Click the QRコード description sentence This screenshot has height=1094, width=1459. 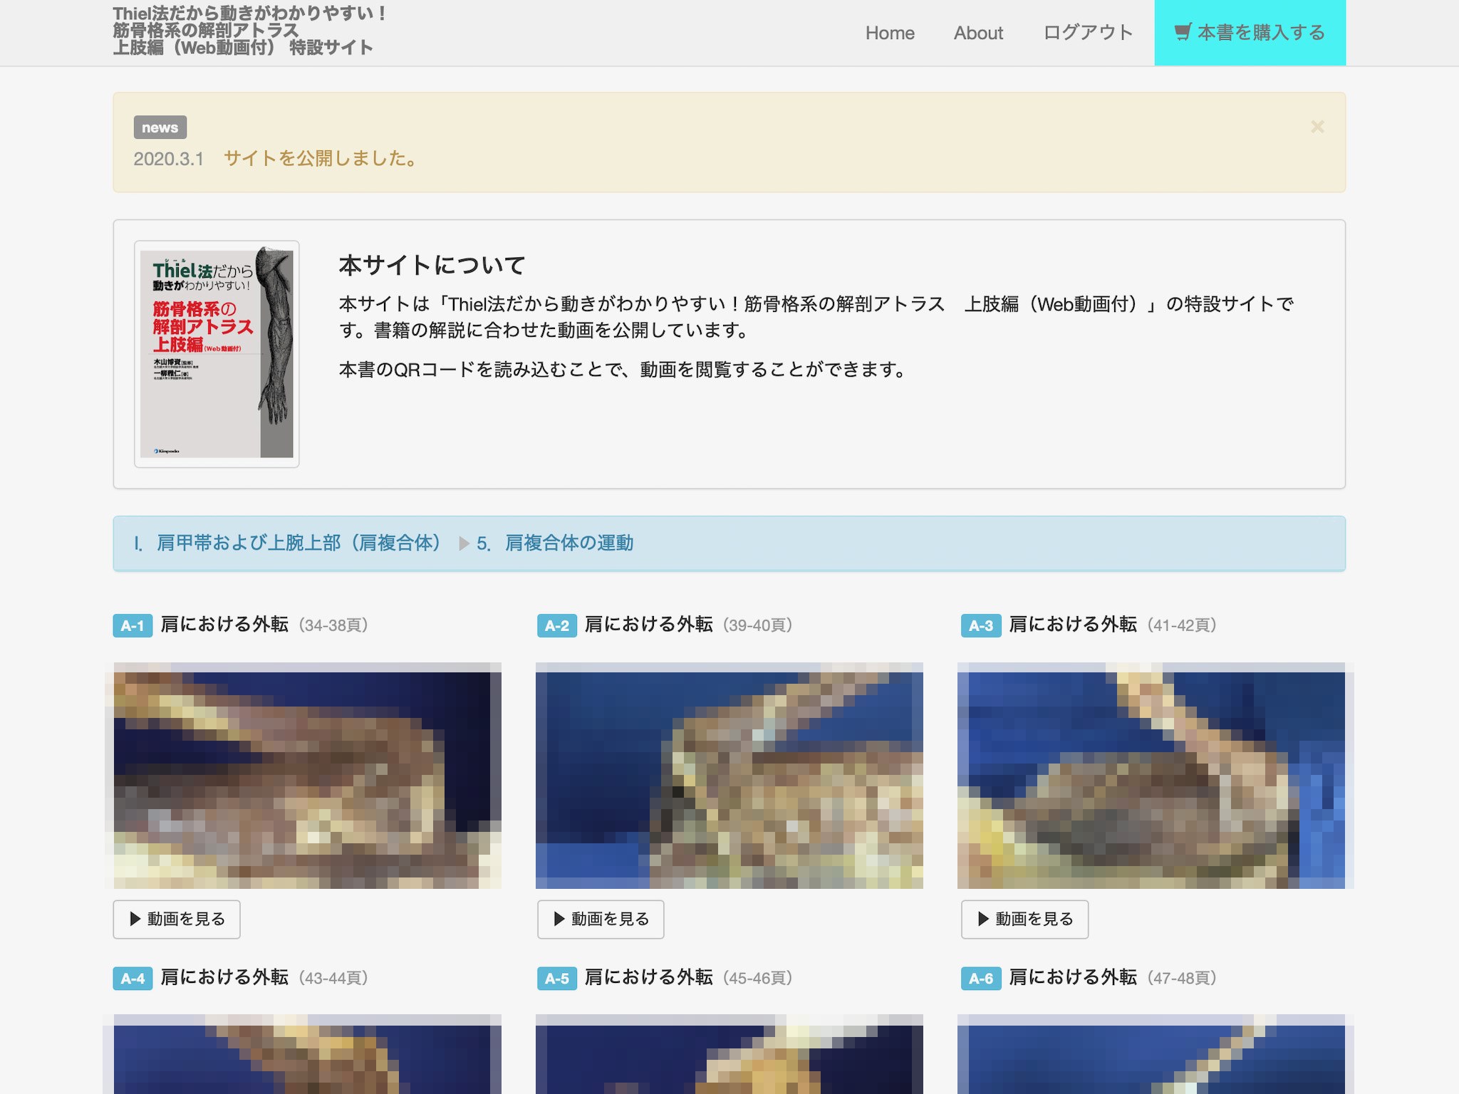[623, 370]
